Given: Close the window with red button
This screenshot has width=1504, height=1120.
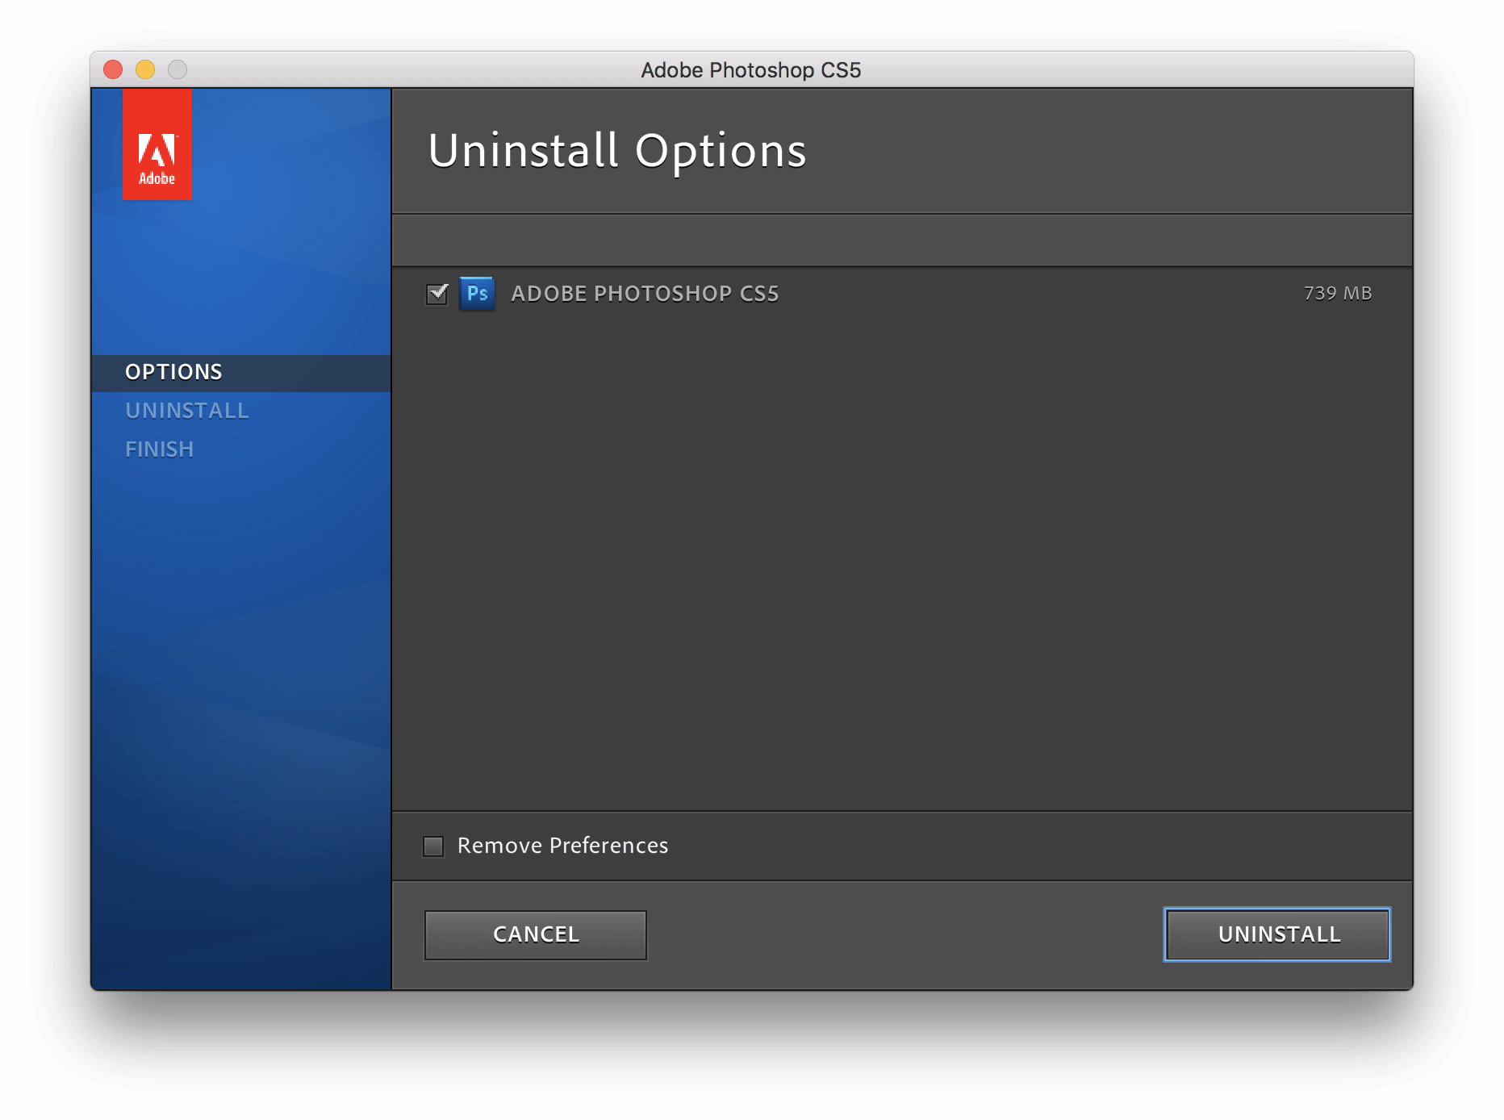Looking at the screenshot, I should (113, 70).
